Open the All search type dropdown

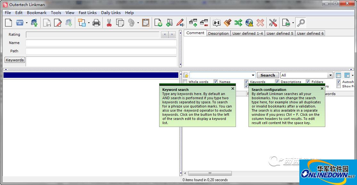pyautogui.click(x=330, y=75)
